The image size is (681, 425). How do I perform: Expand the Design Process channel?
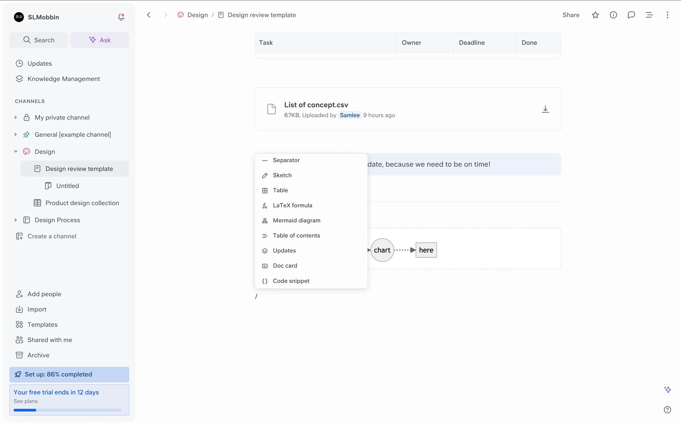pos(16,220)
